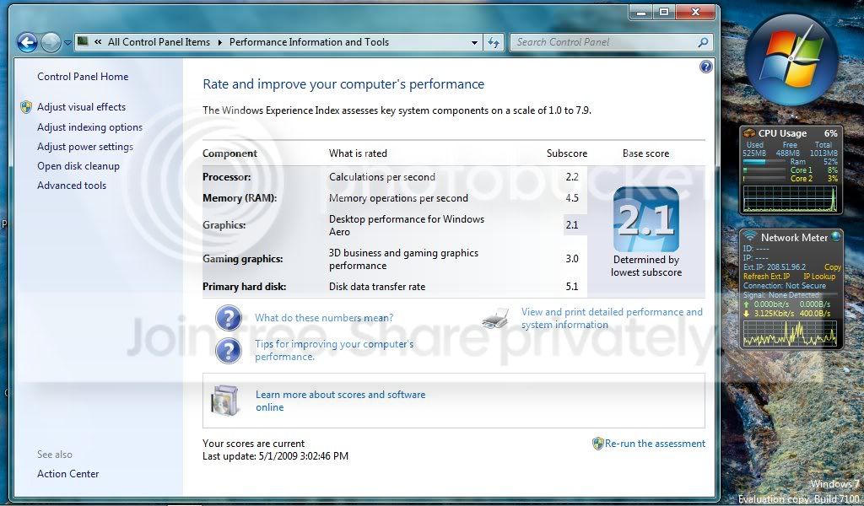
Task: Open Tips for improving your computer's performance
Action: pyautogui.click(x=334, y=350)
